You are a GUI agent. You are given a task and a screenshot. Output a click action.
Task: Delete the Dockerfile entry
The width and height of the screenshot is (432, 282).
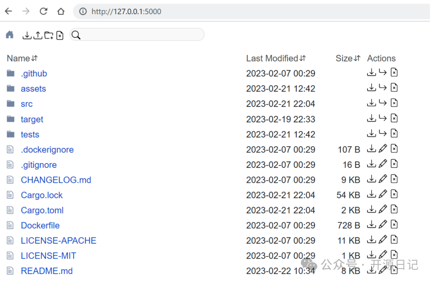tap(394, 224)
